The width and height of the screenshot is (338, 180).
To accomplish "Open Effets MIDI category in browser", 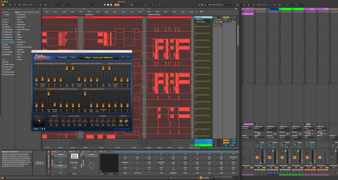I will pos(8,34).
